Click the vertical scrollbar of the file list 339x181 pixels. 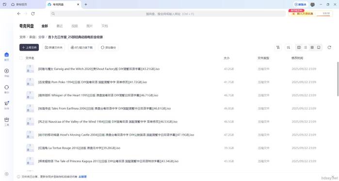(x=338, y=79)
